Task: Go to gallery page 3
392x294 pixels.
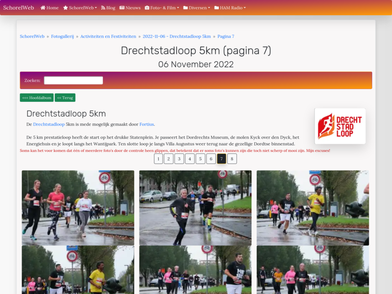Action: 179,159
